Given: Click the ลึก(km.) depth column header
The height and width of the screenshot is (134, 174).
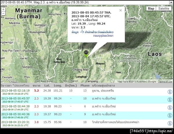Looking at the screenshot, I should [x=71, y=86].
